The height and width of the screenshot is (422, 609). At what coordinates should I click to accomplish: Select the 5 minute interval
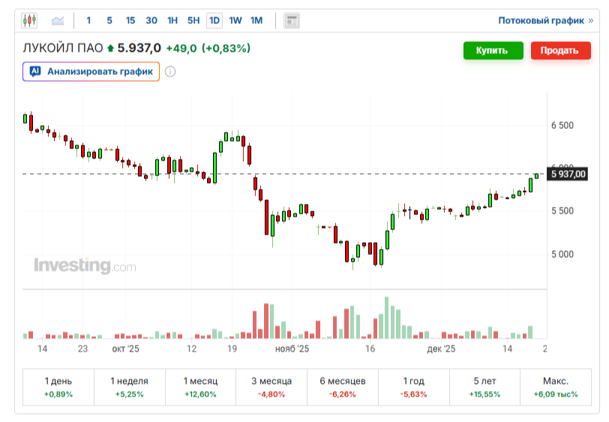click(x=109, y=20)
